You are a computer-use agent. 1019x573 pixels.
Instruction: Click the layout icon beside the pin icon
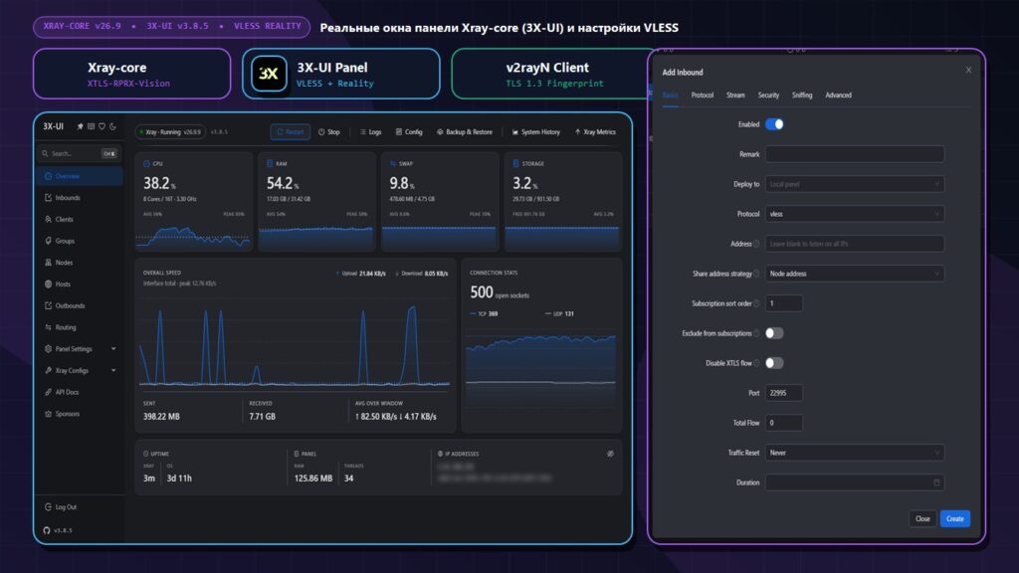click(91, 126)
